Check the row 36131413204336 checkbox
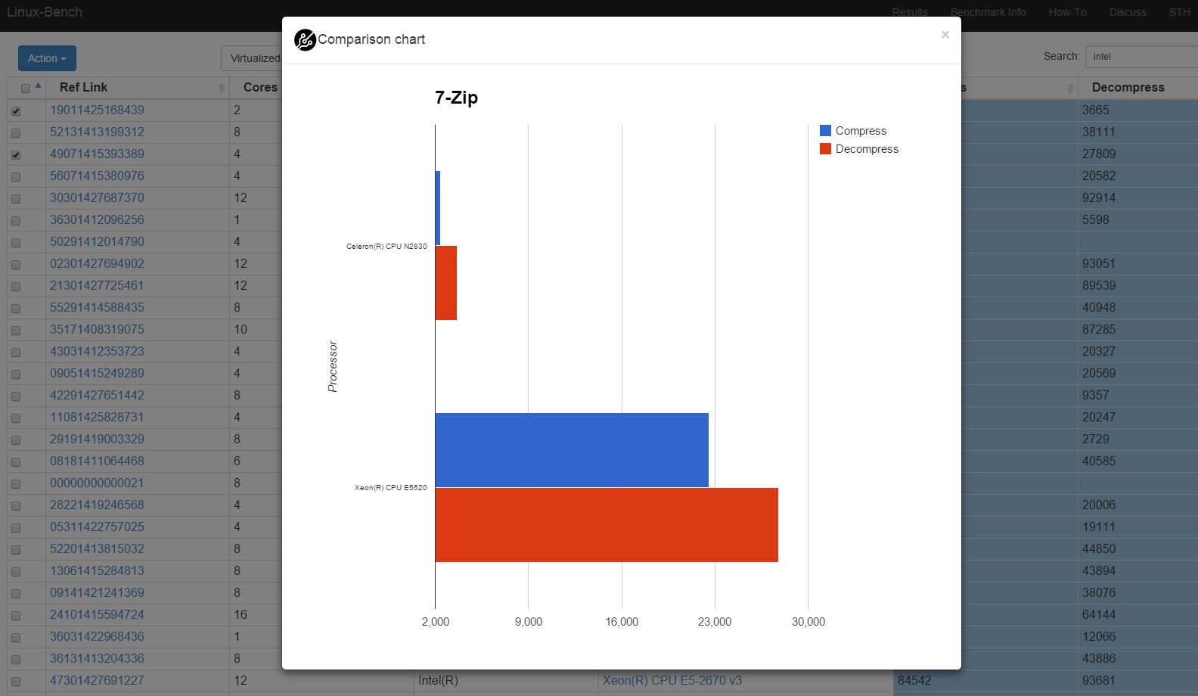 (x=16, y=660)
